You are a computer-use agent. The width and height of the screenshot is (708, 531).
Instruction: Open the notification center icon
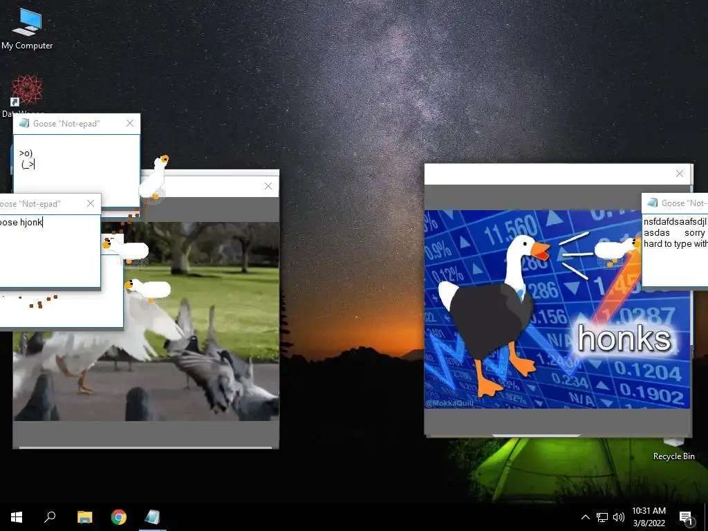(687, 518)
